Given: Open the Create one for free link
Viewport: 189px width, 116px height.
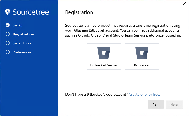Looking at the screenshot, I should point(144,94).
